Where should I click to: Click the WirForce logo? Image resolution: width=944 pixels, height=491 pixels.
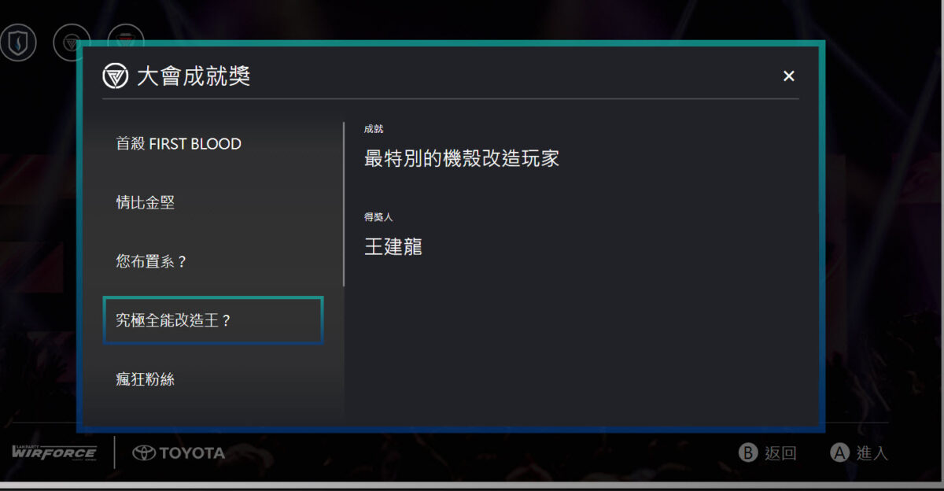click(x=54, y=452)
